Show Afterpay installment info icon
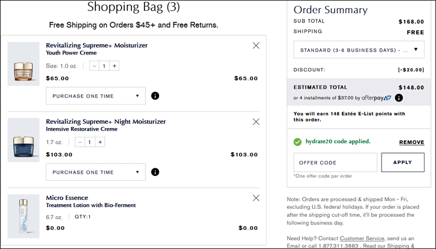 (399, 98)
